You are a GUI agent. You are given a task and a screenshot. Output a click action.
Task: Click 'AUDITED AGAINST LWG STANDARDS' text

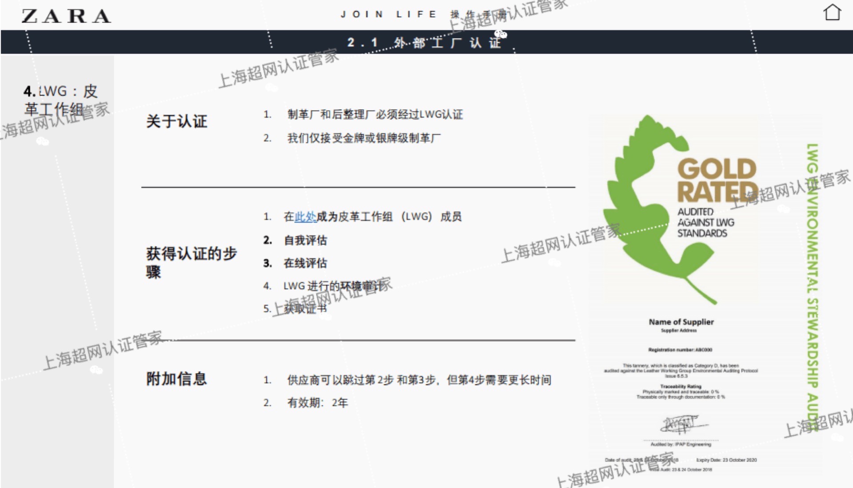[706, 222]
